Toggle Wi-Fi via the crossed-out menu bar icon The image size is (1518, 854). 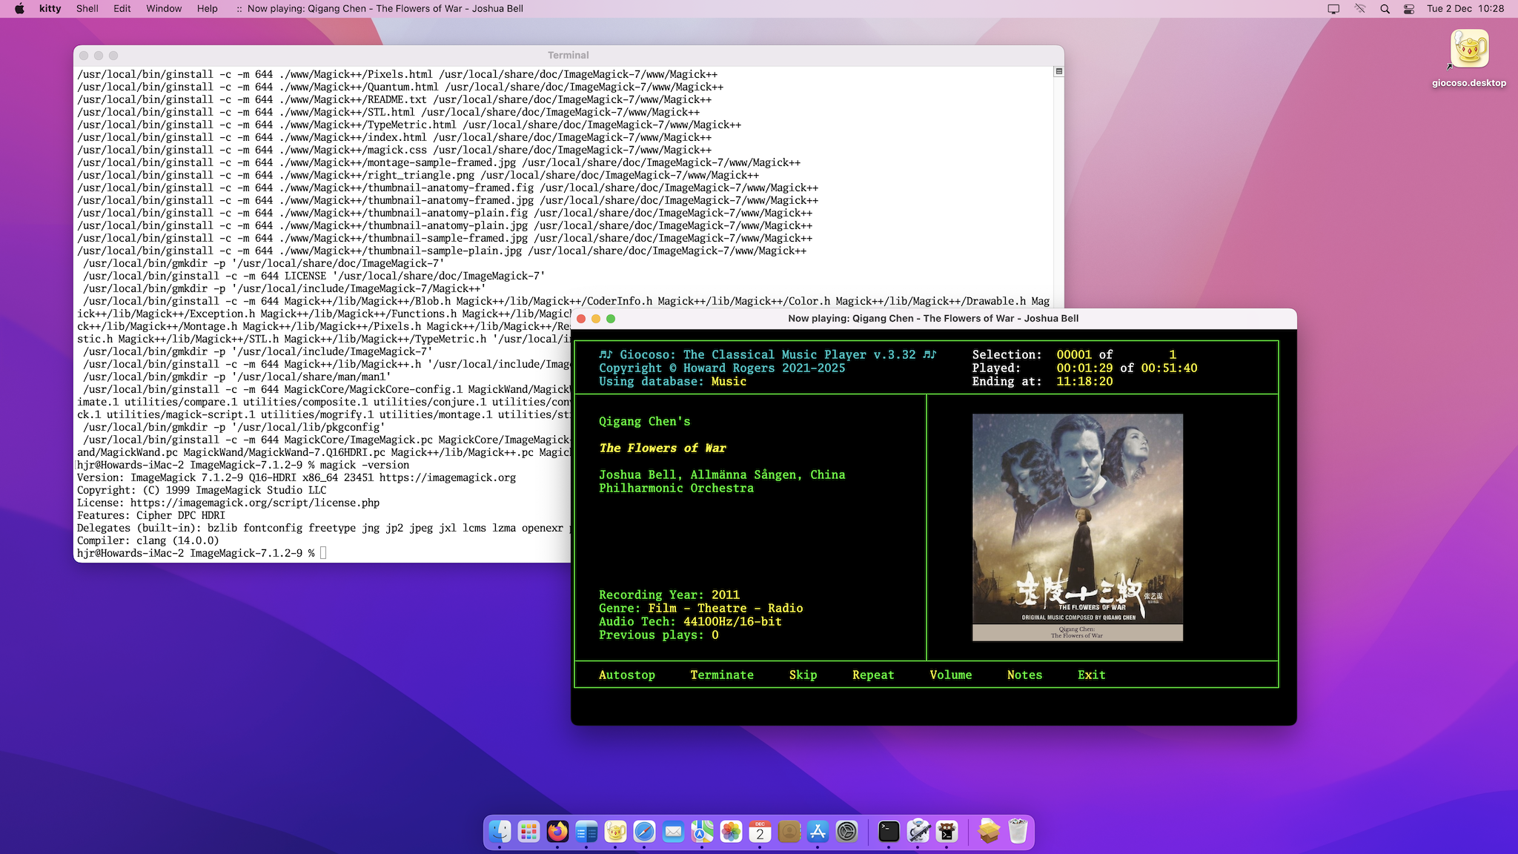pyautogui.click(x=1359, y=9)
